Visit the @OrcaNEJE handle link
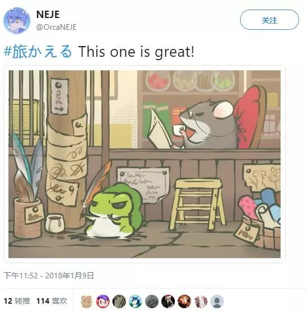This screenshot has width=307, height=311. coord(56,27)
